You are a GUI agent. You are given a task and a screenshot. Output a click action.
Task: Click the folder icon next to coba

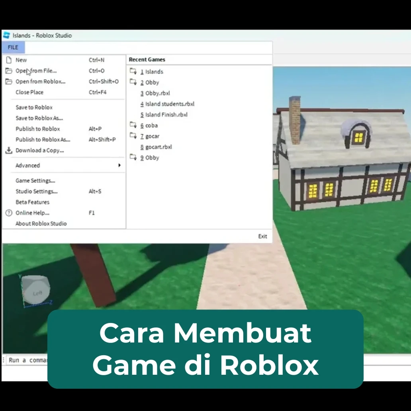click(133, 124)
